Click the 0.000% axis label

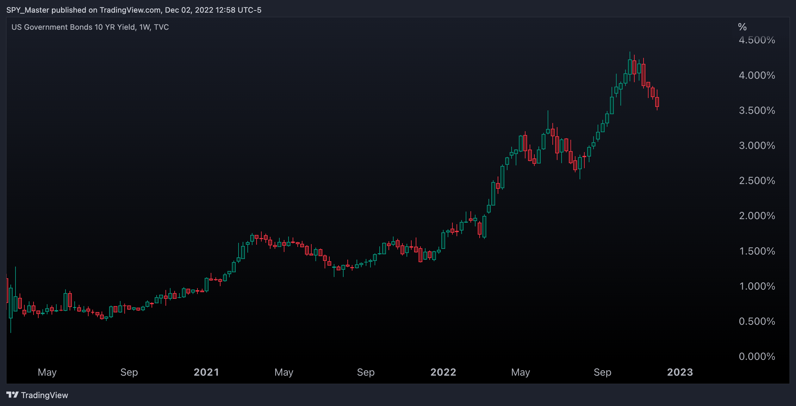point(757,356)
